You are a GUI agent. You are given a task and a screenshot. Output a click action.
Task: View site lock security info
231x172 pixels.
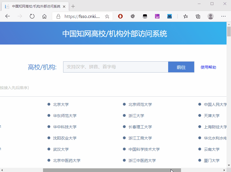click(x=58, y=16)
